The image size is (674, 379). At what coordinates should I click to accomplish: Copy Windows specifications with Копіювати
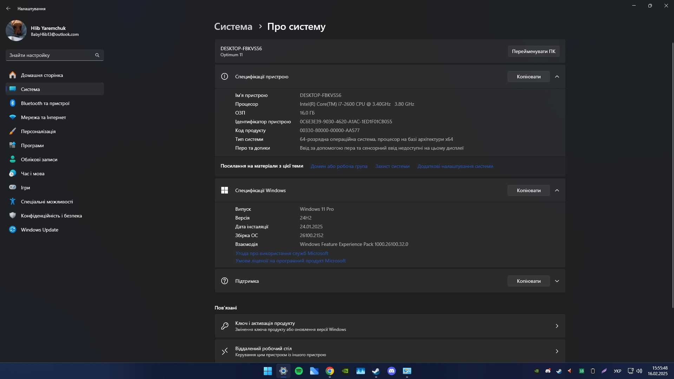(529, 190)
